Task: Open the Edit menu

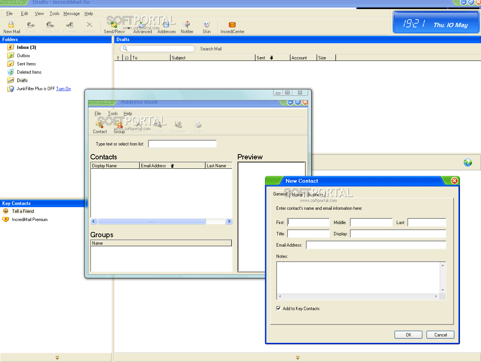Action: pos(24,14)
